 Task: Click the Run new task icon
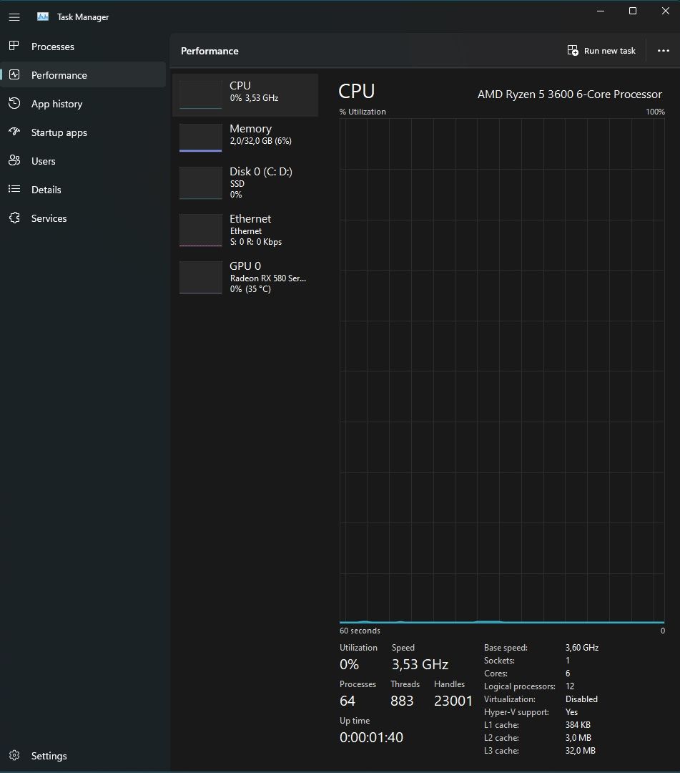pyautogui.click(x=573, y=50)
